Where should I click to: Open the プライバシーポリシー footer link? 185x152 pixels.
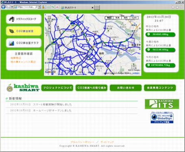coord(82,142)
